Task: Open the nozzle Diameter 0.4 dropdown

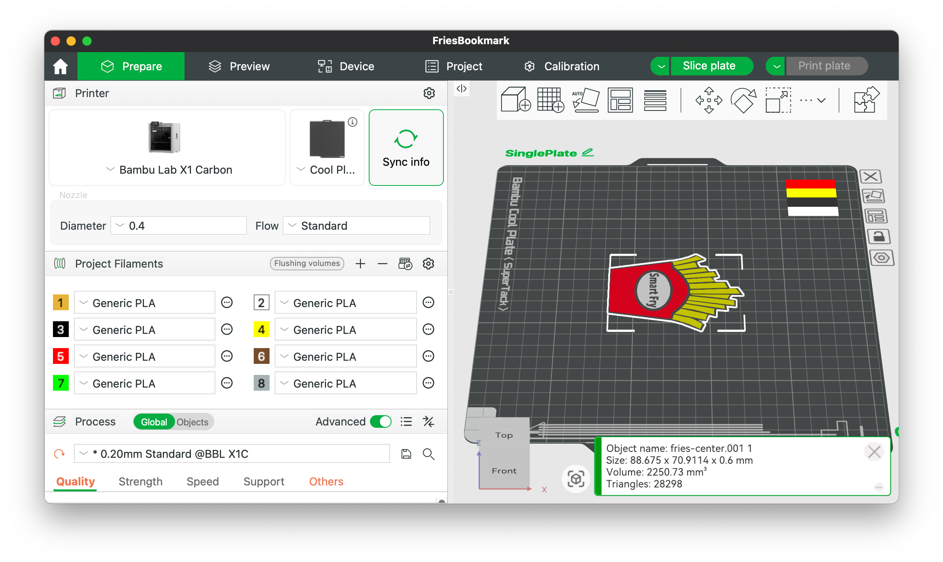Action: (179, 225)
